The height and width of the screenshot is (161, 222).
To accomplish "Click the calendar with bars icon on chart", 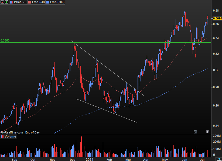I will (x=195, y=132).
